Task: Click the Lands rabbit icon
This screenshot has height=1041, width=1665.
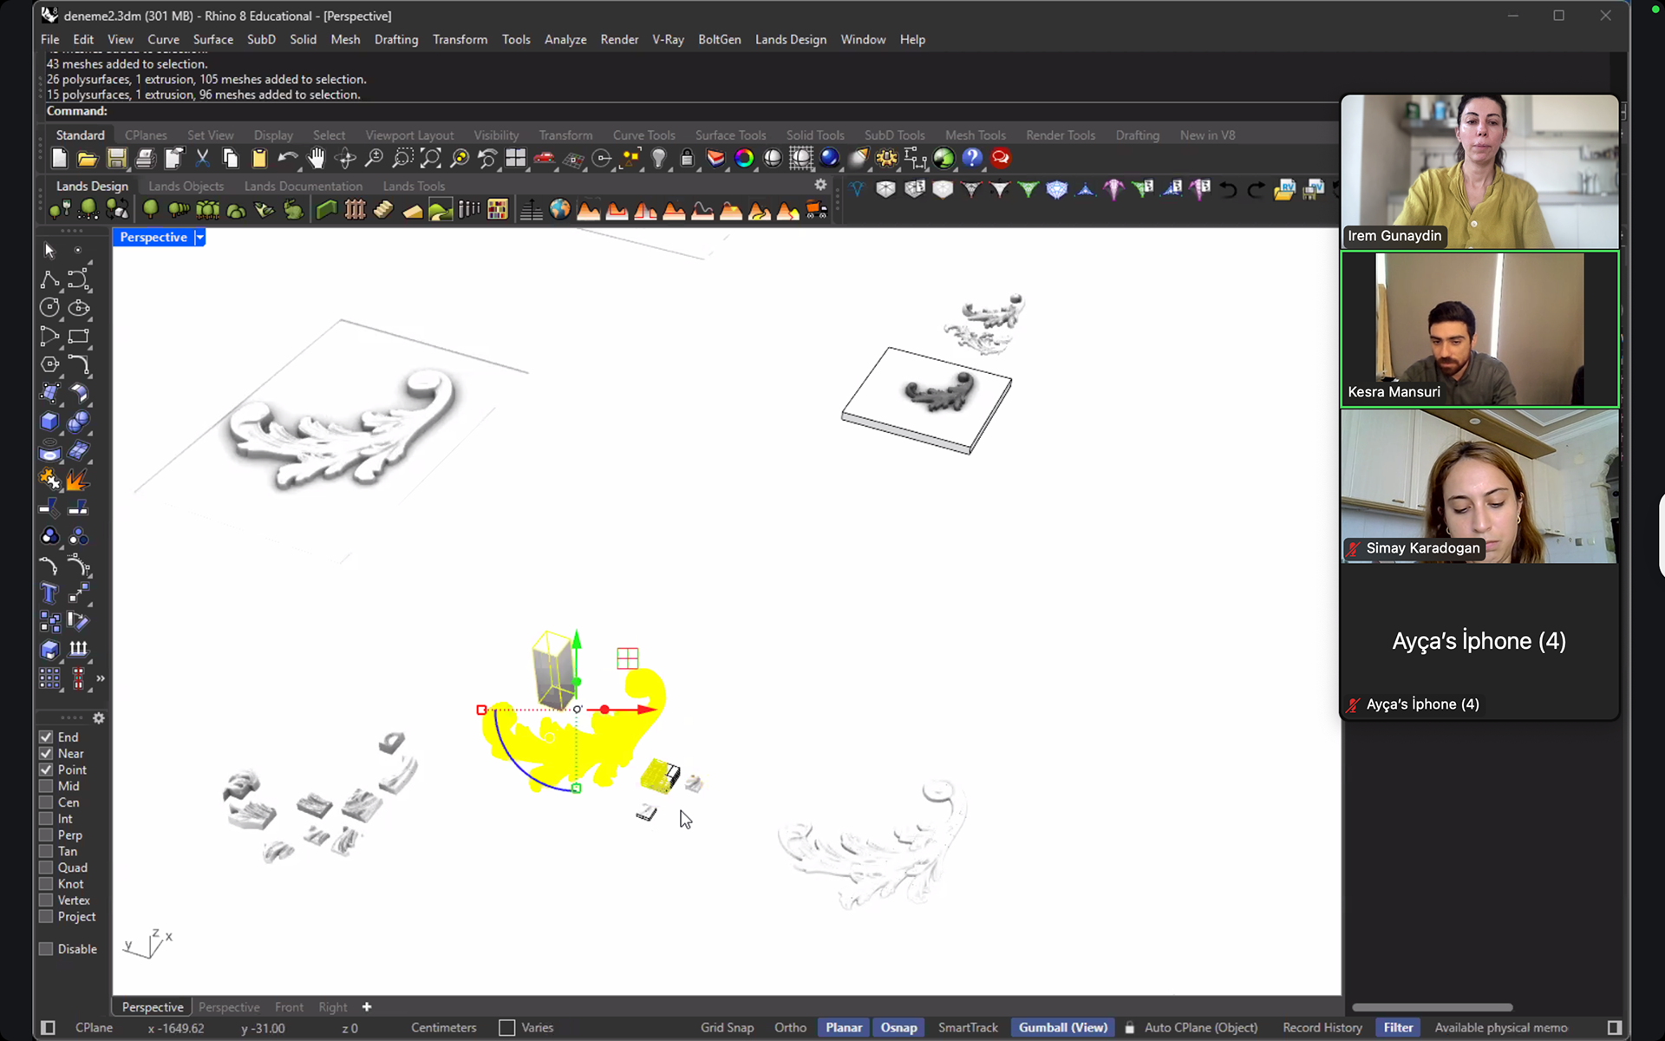Action: [294, 209]
